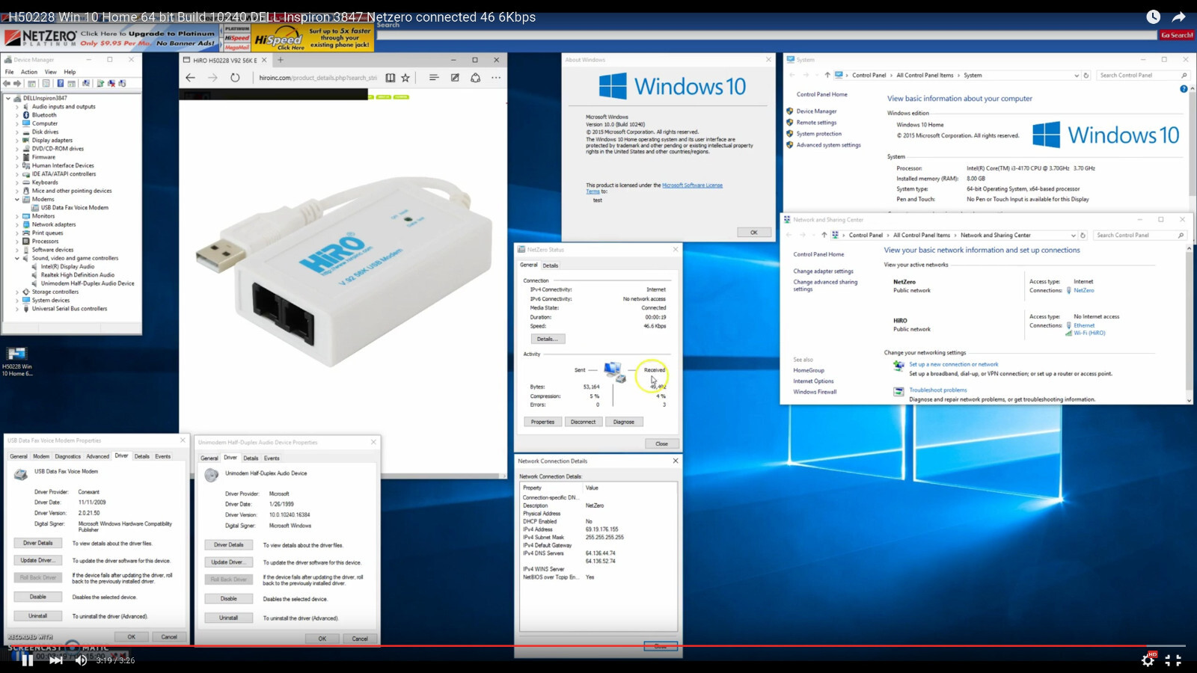
Task: Open Change adapter settings link
Action: pyautogui.click(x=823, y=271)
